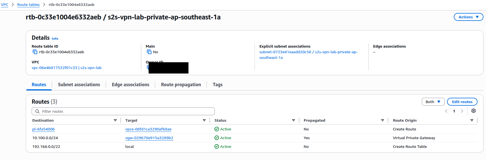Sort by Route Origin column arrow
486x160 pixels.
(472, 120)
